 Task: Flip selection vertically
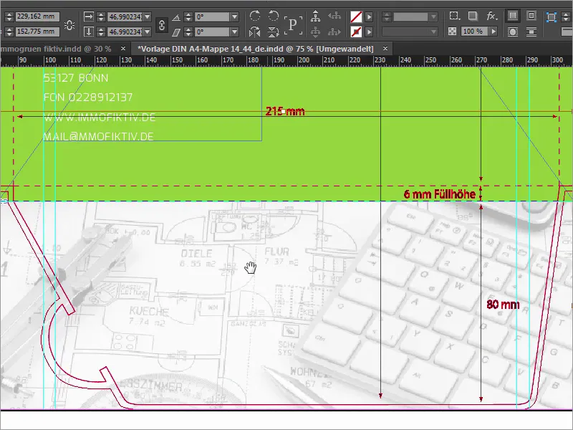(x=274, y=32)
